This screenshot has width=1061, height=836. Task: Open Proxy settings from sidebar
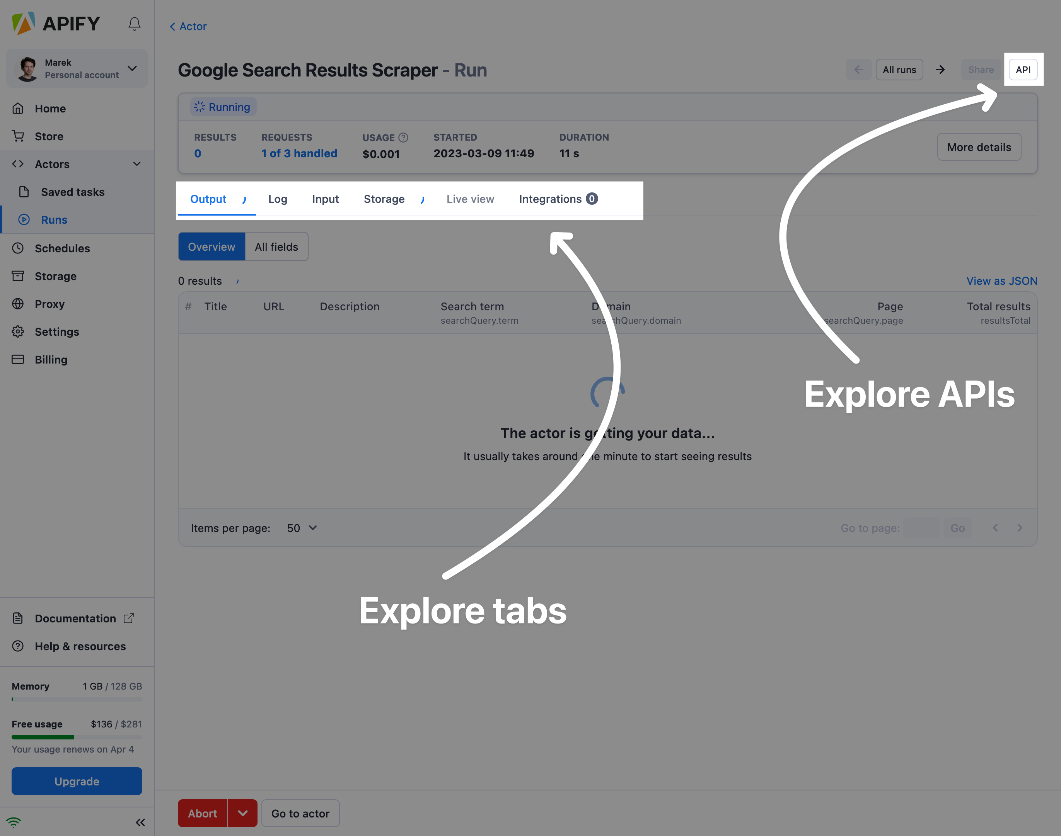pos(49,304)
